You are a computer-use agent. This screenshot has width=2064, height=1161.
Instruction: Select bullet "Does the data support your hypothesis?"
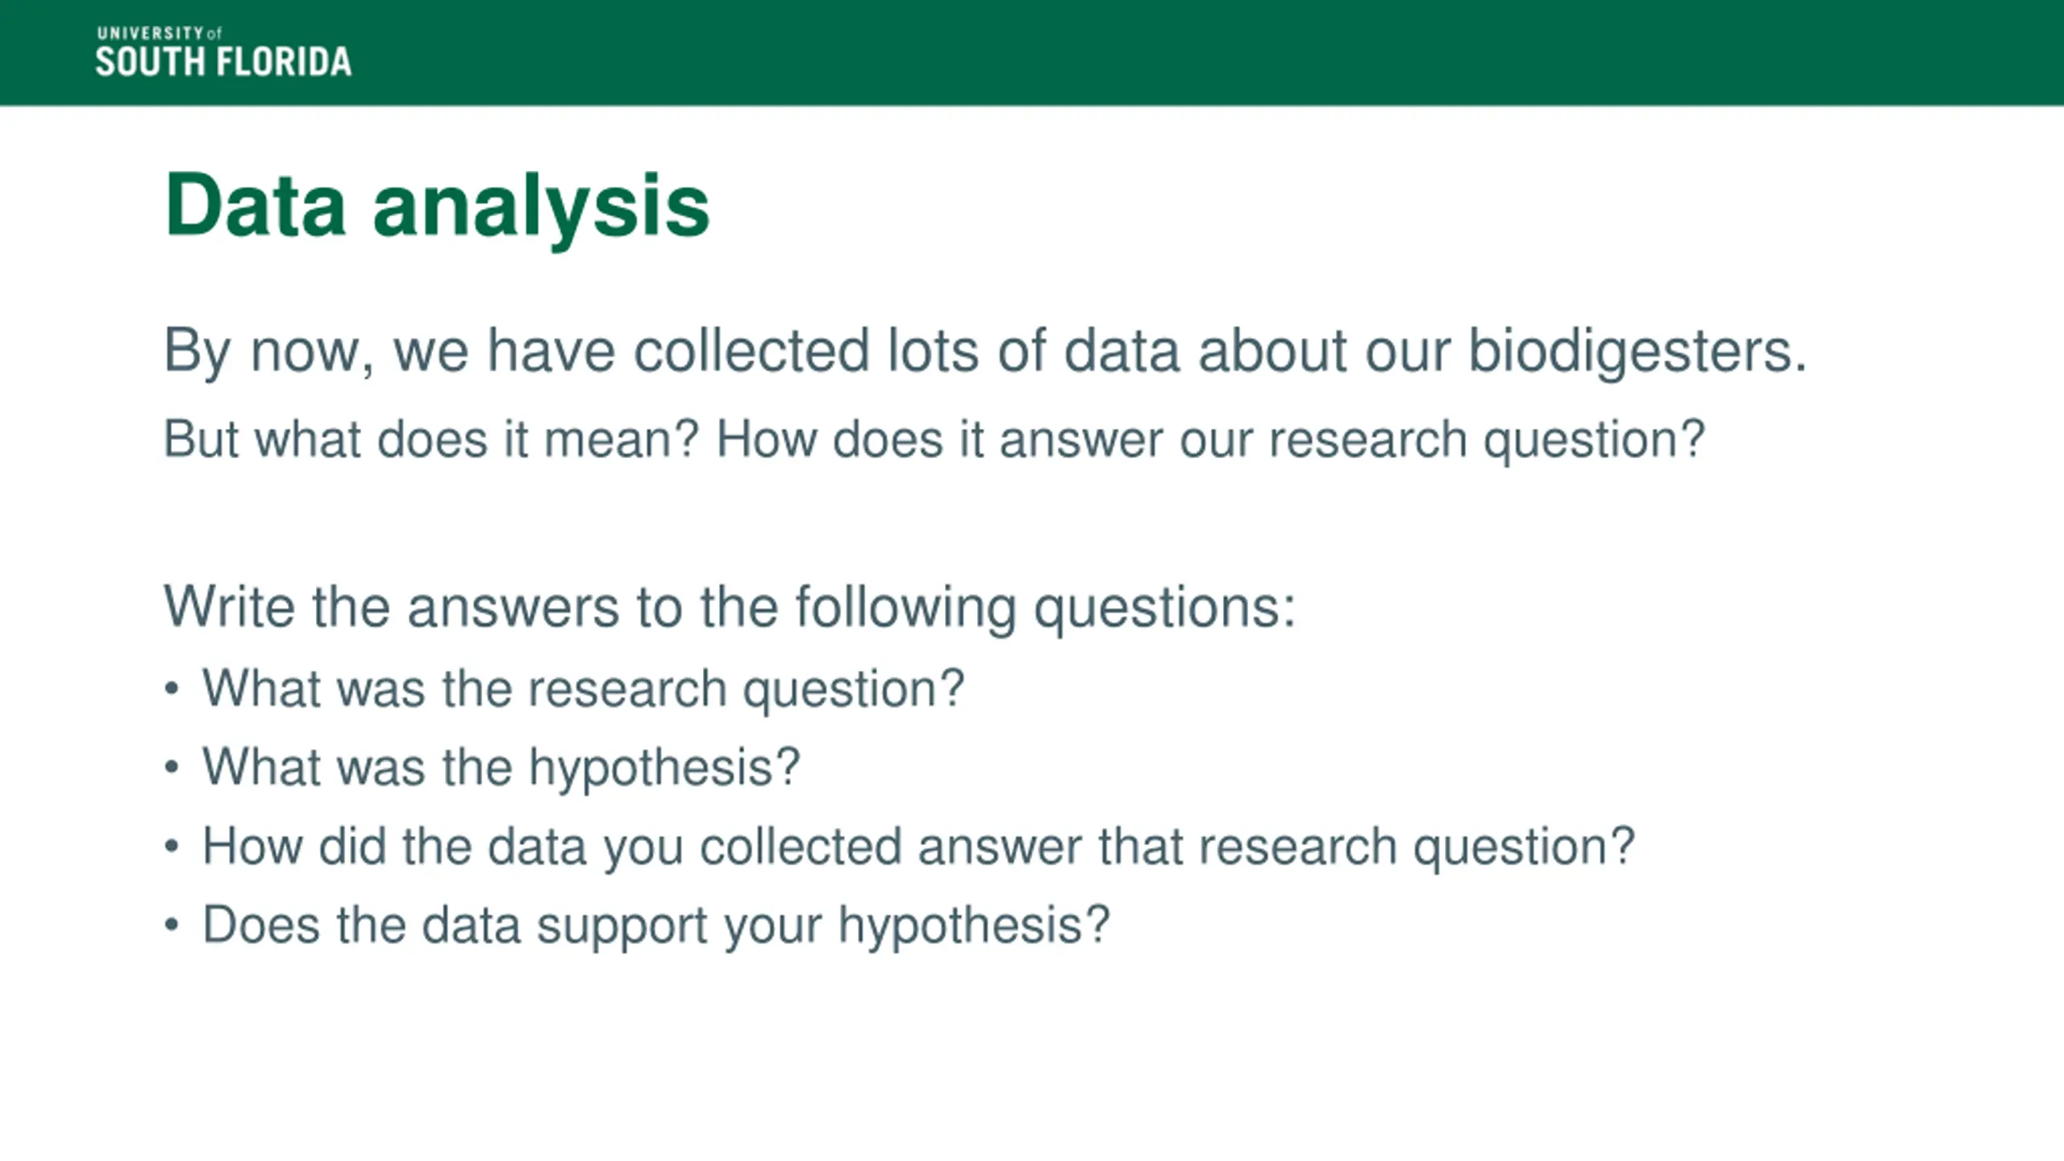[655, 925]
